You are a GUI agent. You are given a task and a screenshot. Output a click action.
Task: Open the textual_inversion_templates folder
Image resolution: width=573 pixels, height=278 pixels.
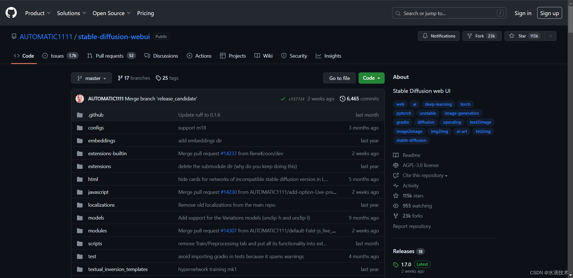coord(118,269)
